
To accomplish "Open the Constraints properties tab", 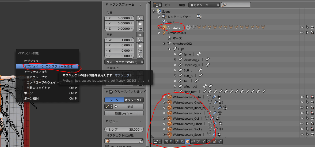I will point(193,142).
